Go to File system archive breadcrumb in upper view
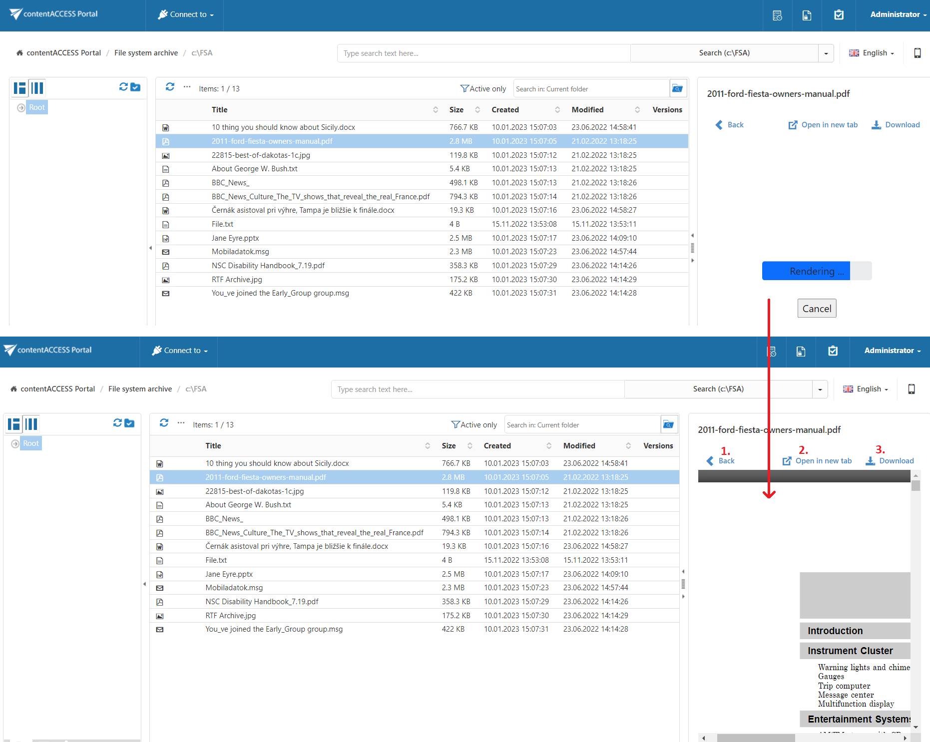Screen dimensions: 930x742 click(x=146, y=53)
